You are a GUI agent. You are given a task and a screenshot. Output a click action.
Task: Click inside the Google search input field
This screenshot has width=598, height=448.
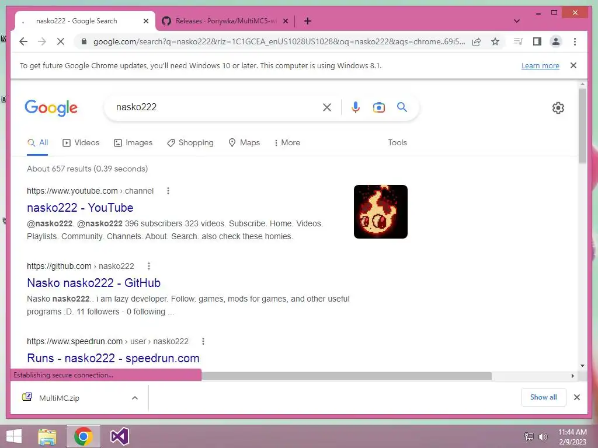(x=215, y=107)
